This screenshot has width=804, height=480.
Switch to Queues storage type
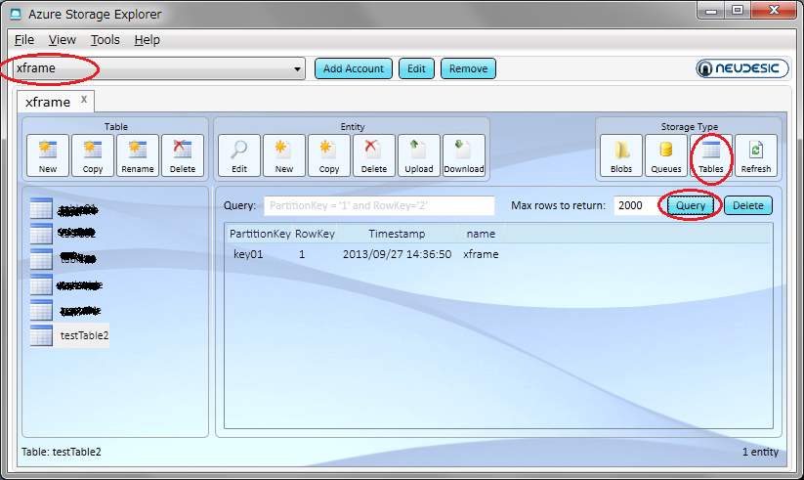pos(666,155)
